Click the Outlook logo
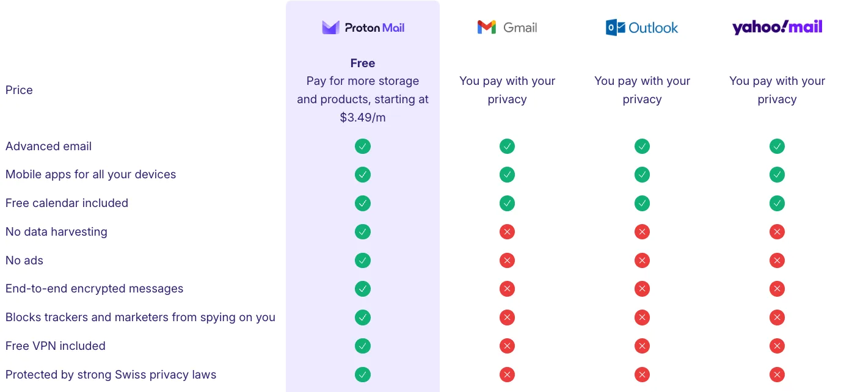This screenshot has width=841, height=392. click(642, 27)
